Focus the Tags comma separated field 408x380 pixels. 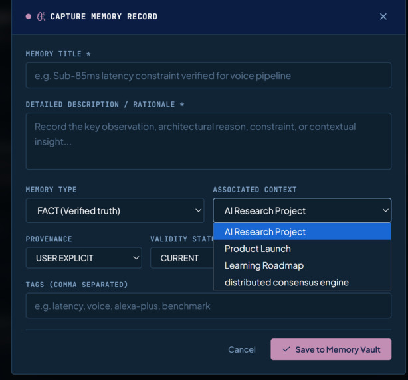[209, 306]
